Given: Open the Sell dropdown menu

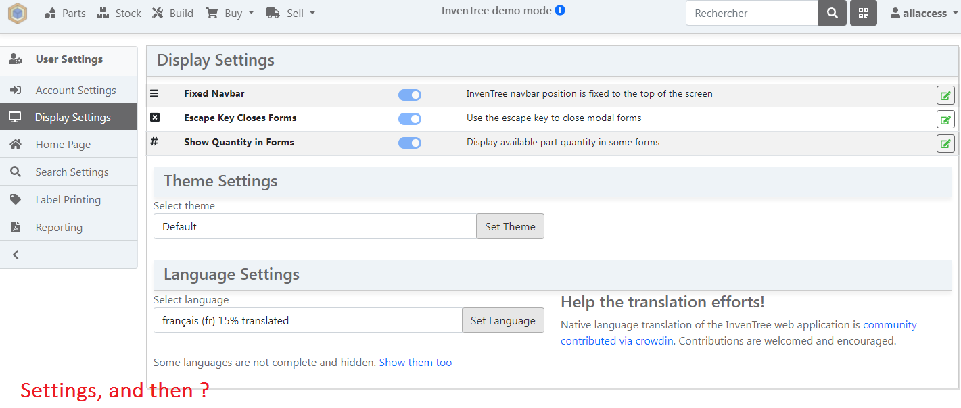Looking at the screenshot, I should [291, 12].
